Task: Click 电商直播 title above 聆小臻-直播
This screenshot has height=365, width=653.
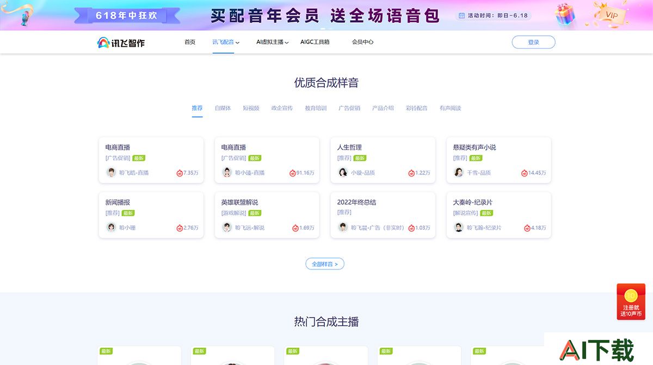Action: tap(233, 147)
